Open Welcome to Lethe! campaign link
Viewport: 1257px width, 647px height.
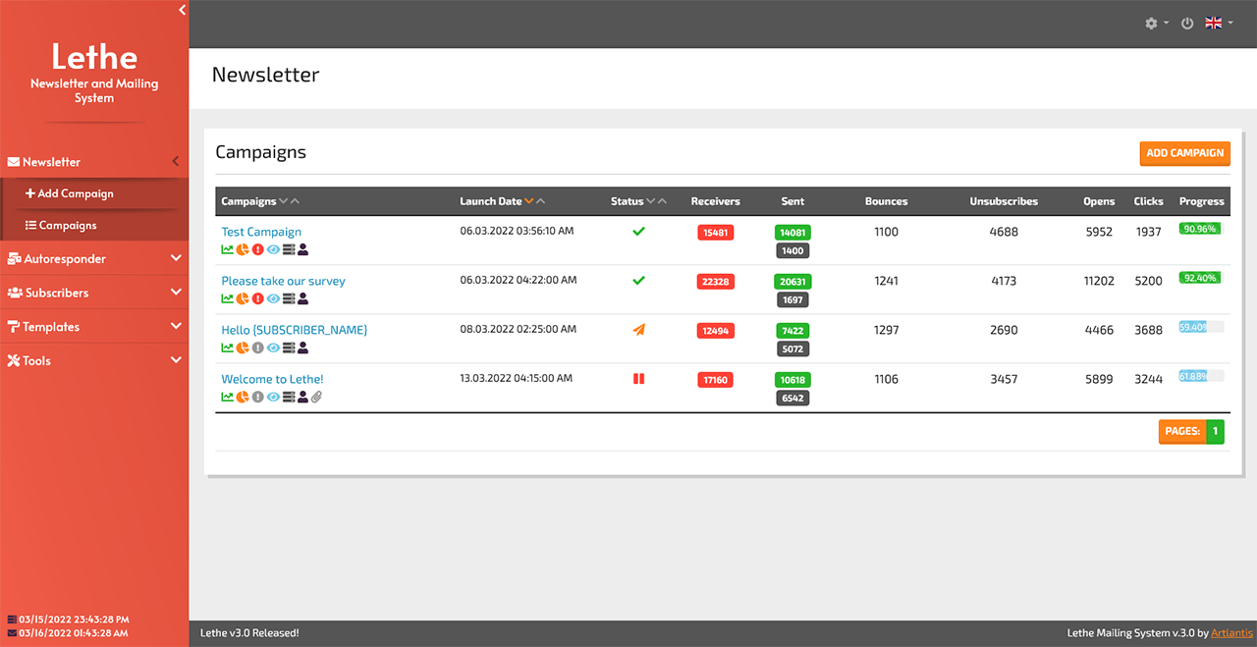click(272, 379)
